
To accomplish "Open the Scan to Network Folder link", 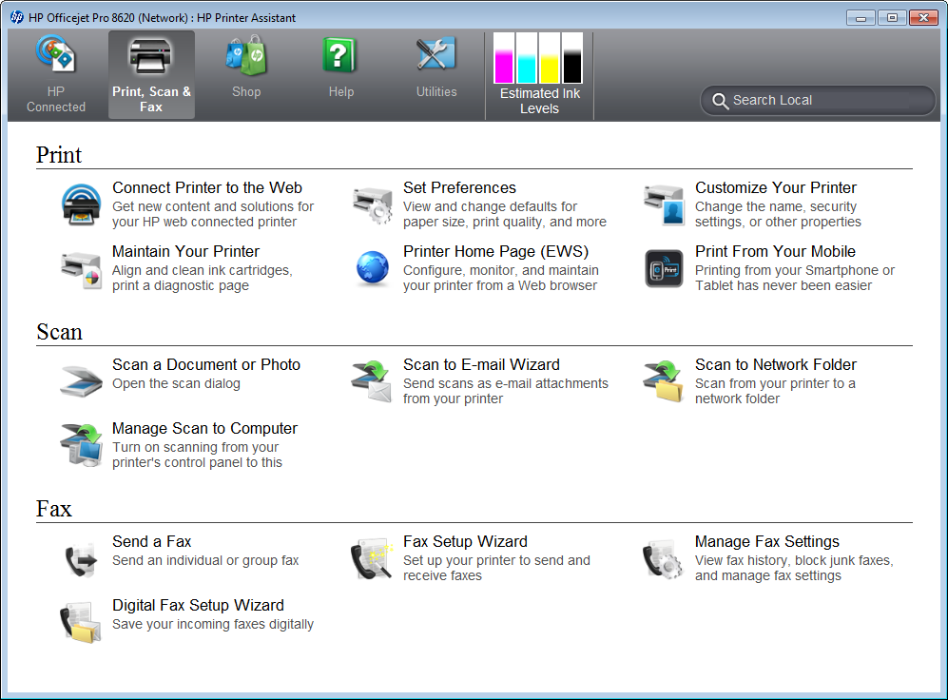I will [775, 365].
